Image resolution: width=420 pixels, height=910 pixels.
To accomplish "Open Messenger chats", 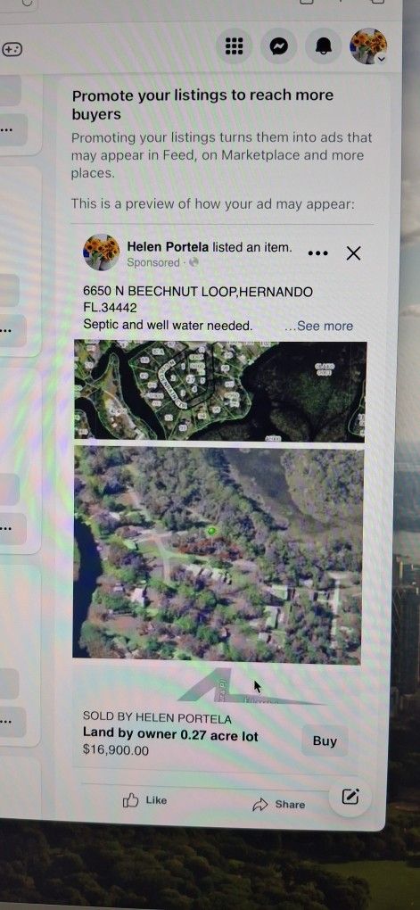I will coord(279,45).
